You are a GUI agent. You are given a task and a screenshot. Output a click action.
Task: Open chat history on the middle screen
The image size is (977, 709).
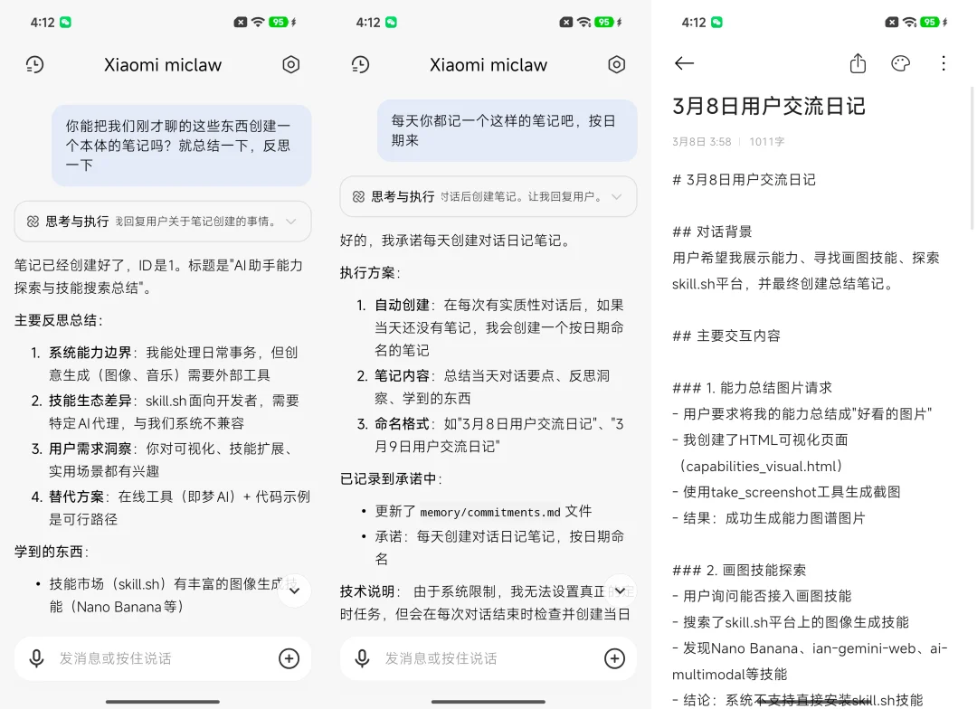[x=360, y=64]
